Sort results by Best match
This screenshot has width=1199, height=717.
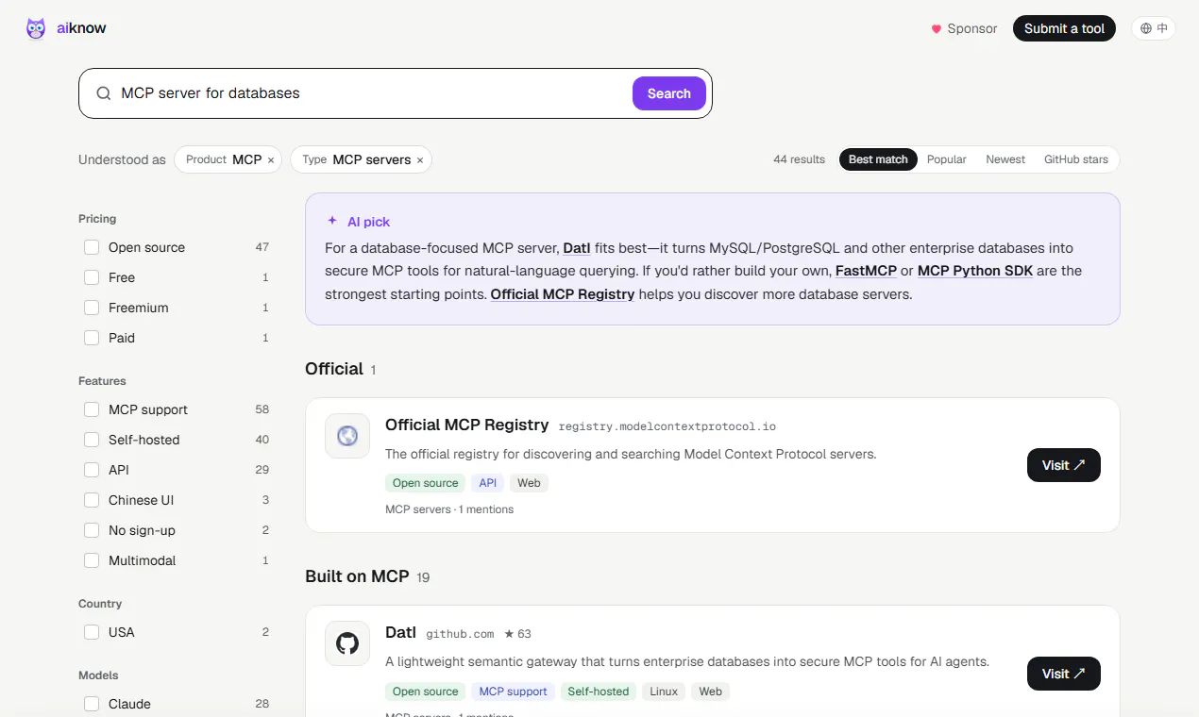click(x=878, y=159)
